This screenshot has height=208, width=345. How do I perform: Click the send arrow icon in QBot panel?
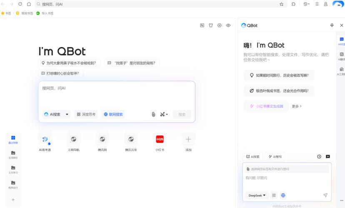coord(325,195)
